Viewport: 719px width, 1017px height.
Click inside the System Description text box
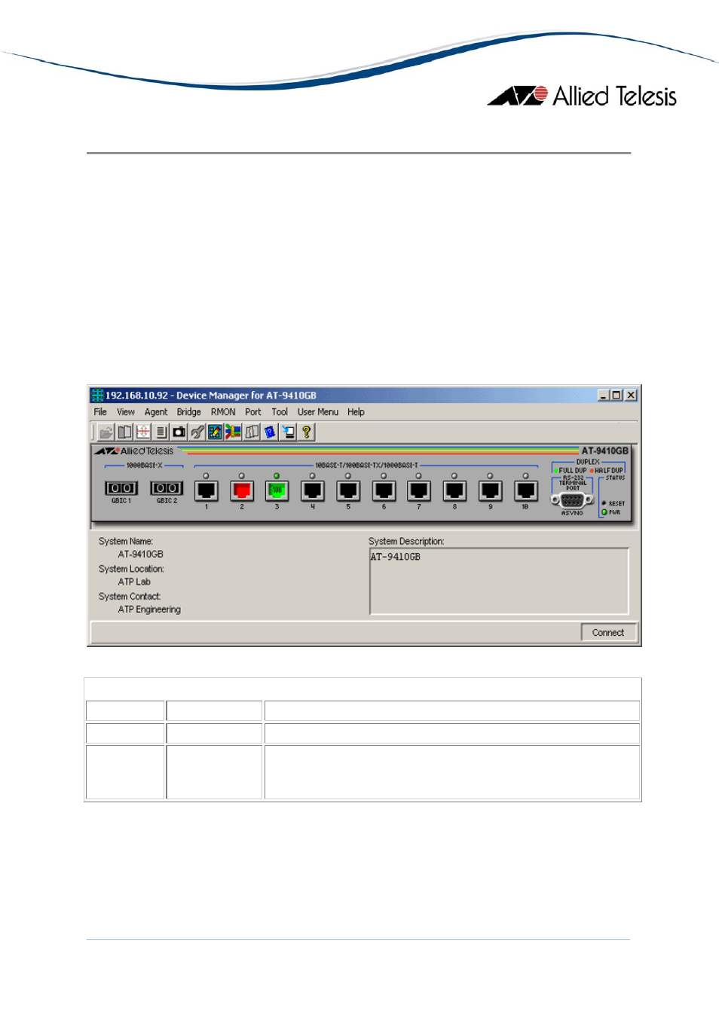tap(499, 581)
